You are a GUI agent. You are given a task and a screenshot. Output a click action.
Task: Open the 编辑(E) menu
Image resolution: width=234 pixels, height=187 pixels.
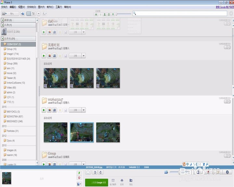(x=13, y=7)
